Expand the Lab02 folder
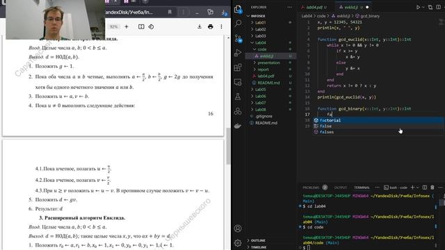The height and width of the screenshot is (250, 445). coord(260,29)
